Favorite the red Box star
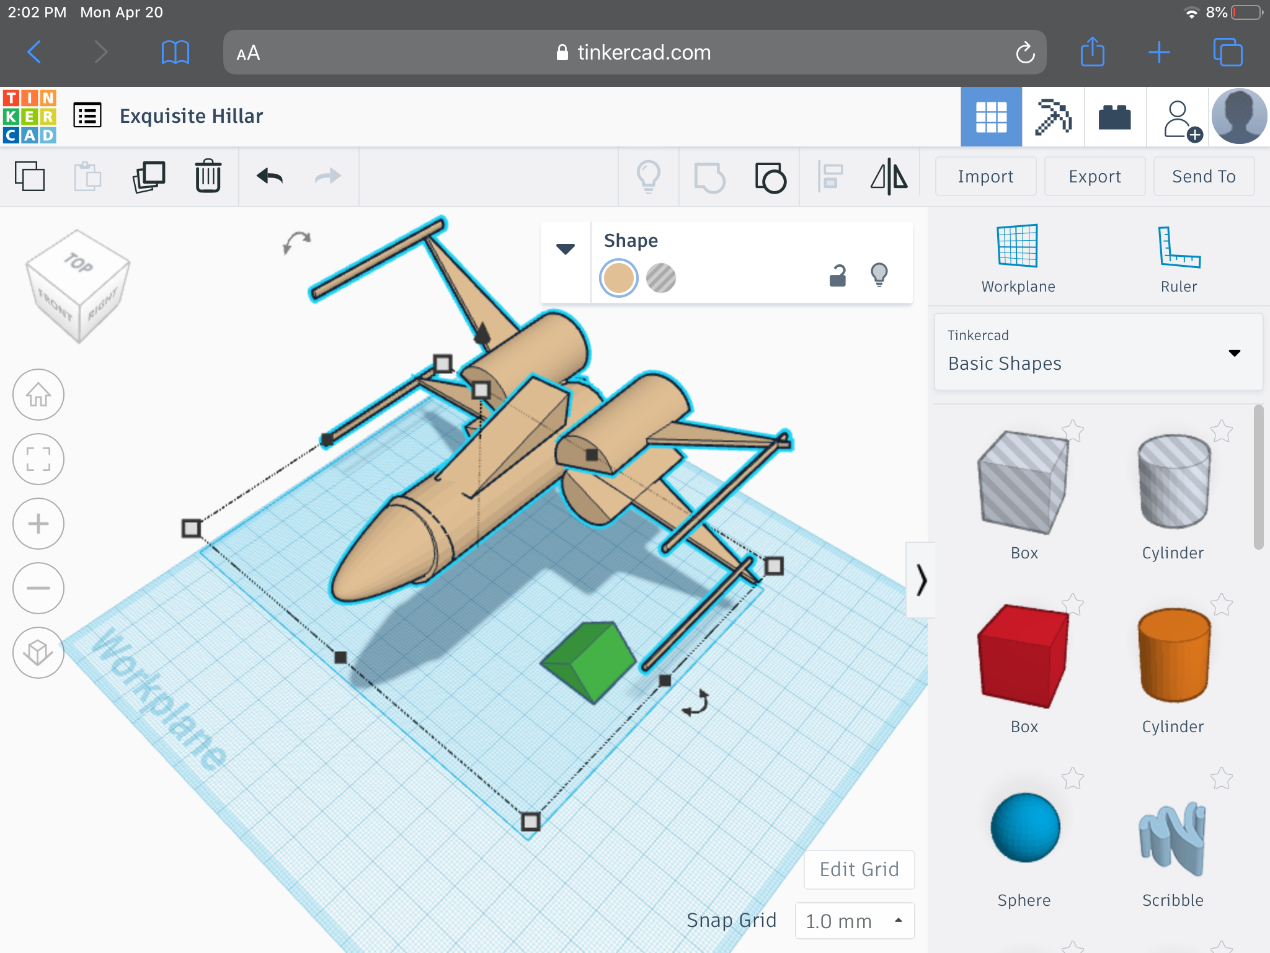1270x953 pixels. 1072,604
